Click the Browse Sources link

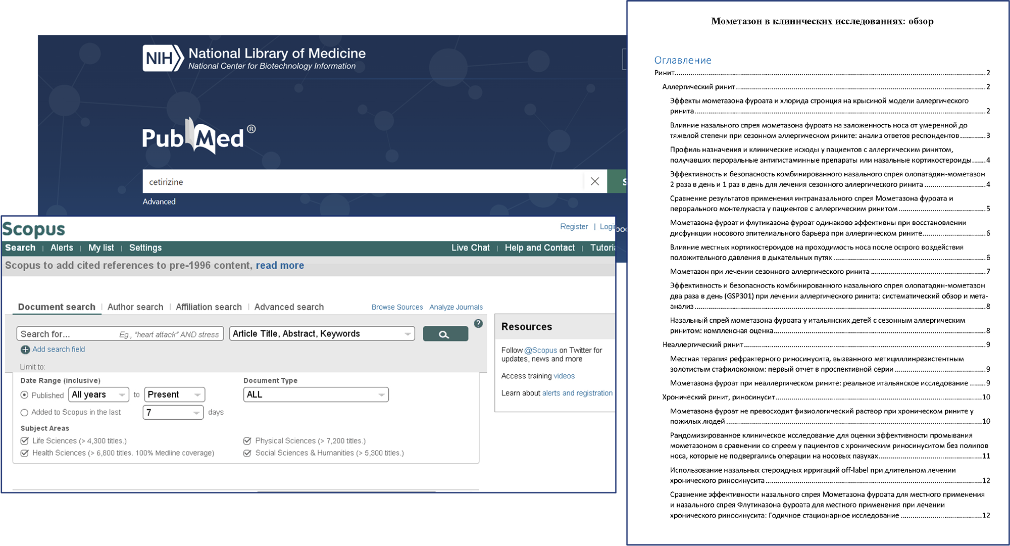pos(397,307)
